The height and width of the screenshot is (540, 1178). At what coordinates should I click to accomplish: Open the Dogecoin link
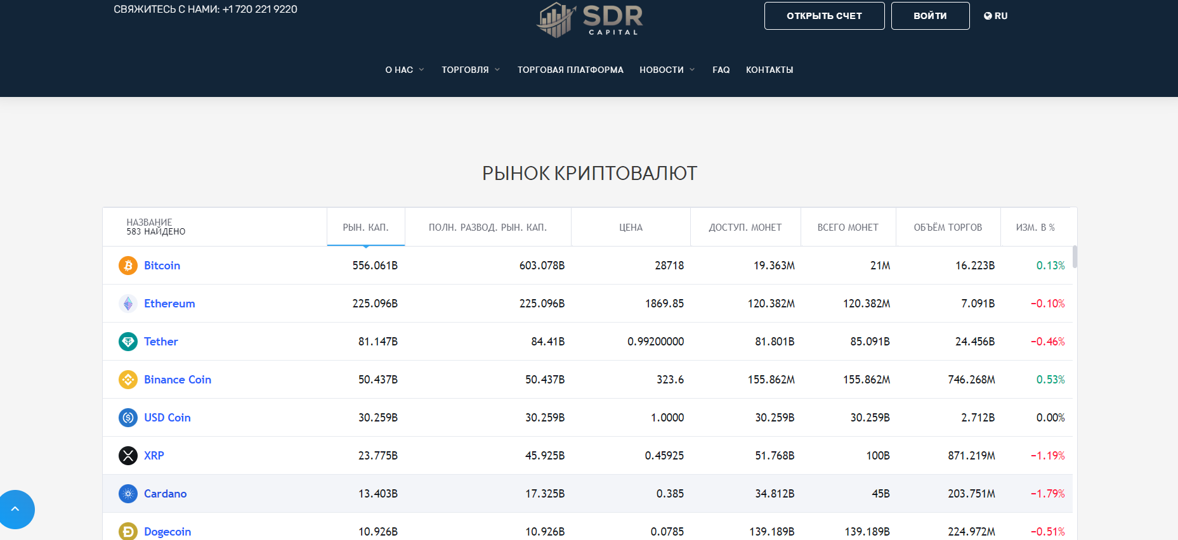(x=167, y=532)
